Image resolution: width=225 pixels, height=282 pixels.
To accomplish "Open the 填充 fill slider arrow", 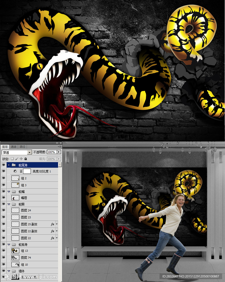I will point(59,159).
